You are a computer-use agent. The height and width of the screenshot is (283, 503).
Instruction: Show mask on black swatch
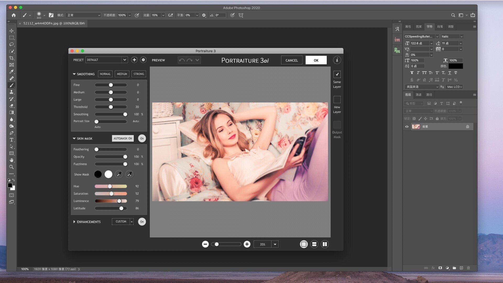[x=98, y=175]
